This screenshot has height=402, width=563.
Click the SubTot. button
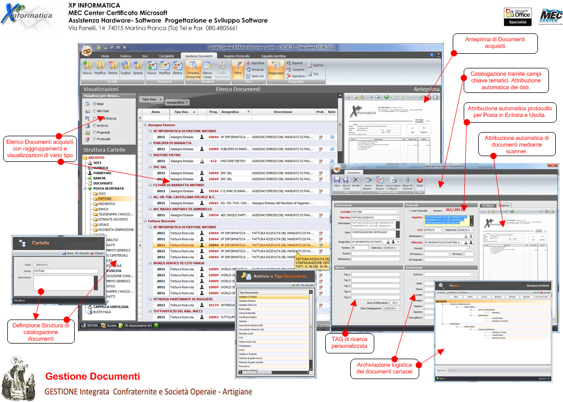pyautogui.click(x=316, y=65)
